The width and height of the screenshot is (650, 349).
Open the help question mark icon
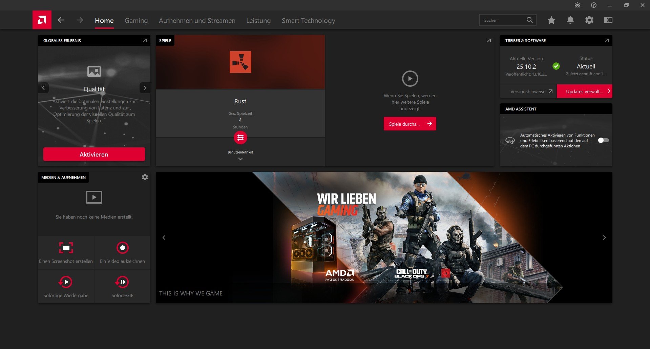(x=594, y=5)
